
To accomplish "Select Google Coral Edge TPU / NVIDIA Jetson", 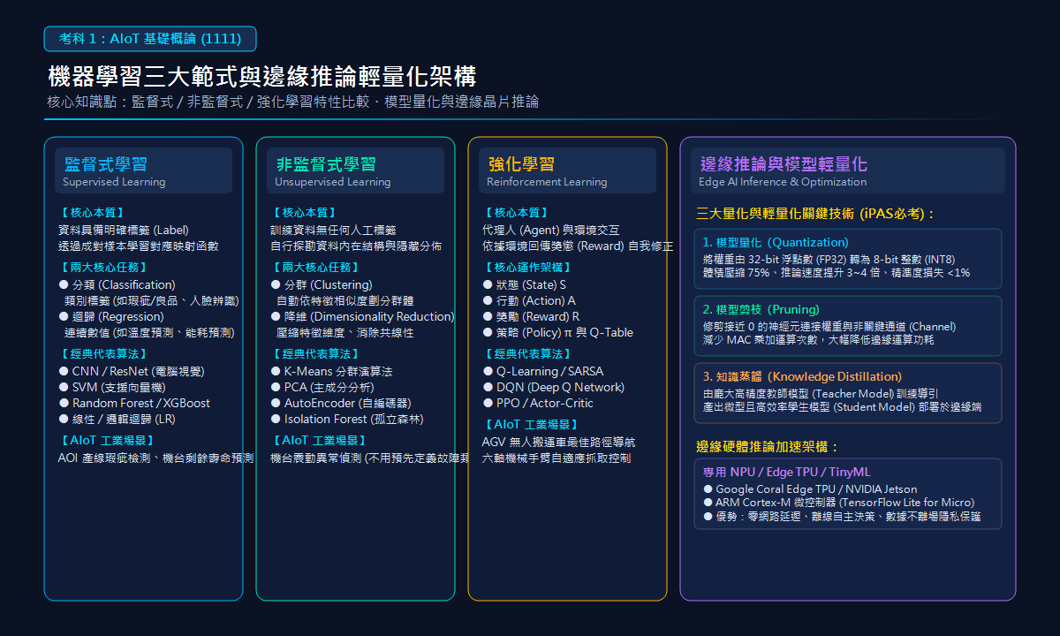I will click(810, 488).
